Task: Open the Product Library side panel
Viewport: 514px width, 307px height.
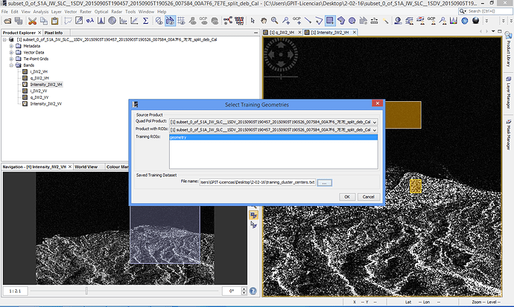Action: 508,51
